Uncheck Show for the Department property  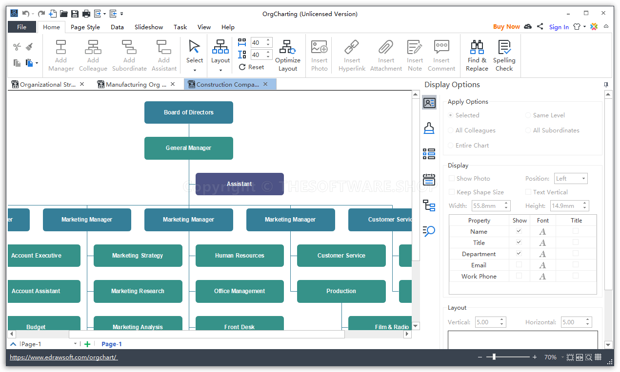[519, 253]
